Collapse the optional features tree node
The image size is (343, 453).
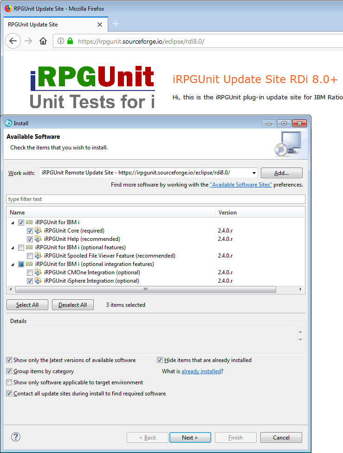click(13, 248)
